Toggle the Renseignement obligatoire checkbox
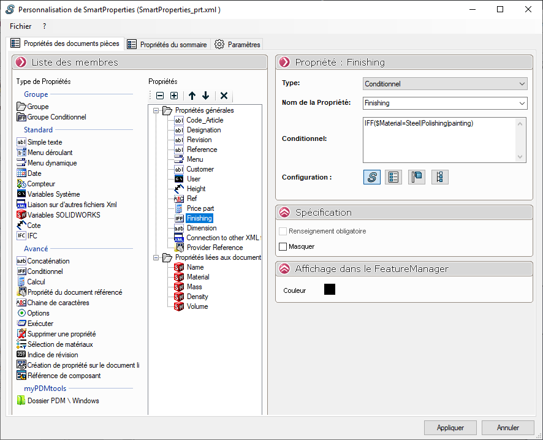The width and height of the screenshot is (543, 440). click(x=283, y=231)
